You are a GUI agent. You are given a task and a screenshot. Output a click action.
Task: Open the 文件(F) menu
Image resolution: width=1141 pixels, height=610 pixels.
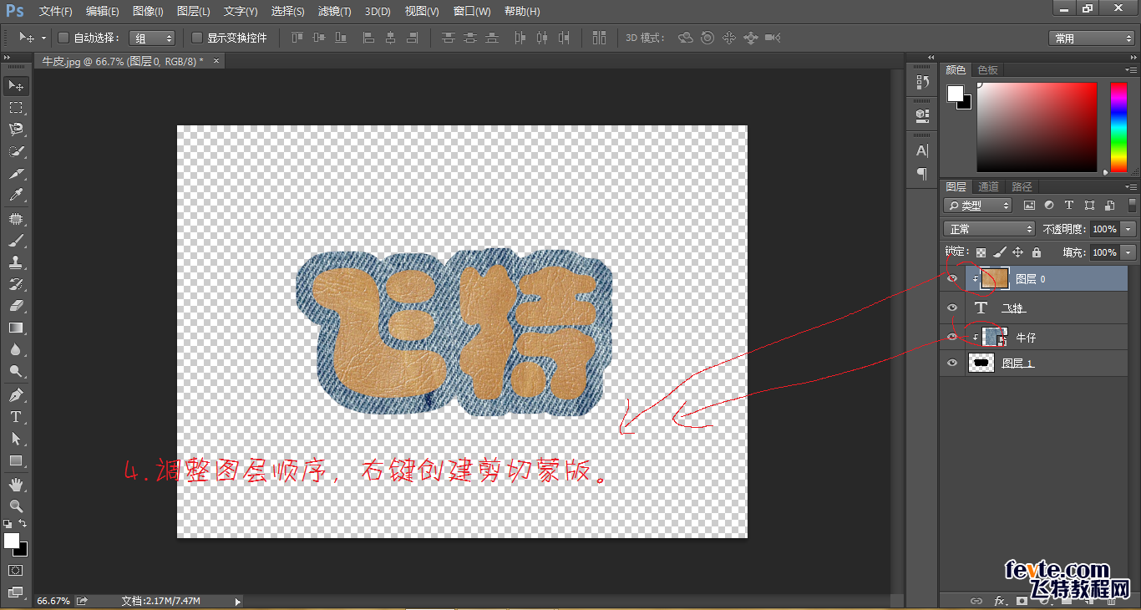click(x=56, y=12)
